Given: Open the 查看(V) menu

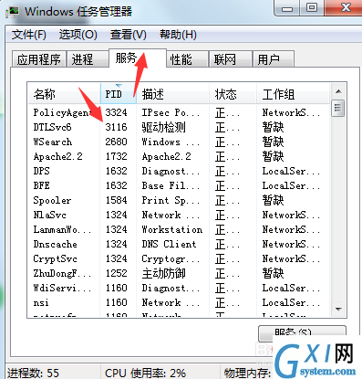Looking at the screenshot, I should click(x=129, y=35).
